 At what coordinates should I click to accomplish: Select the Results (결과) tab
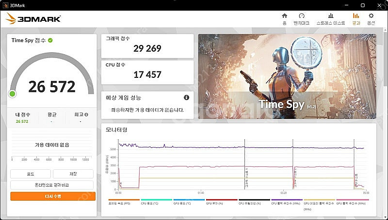[x=356, y=19]
